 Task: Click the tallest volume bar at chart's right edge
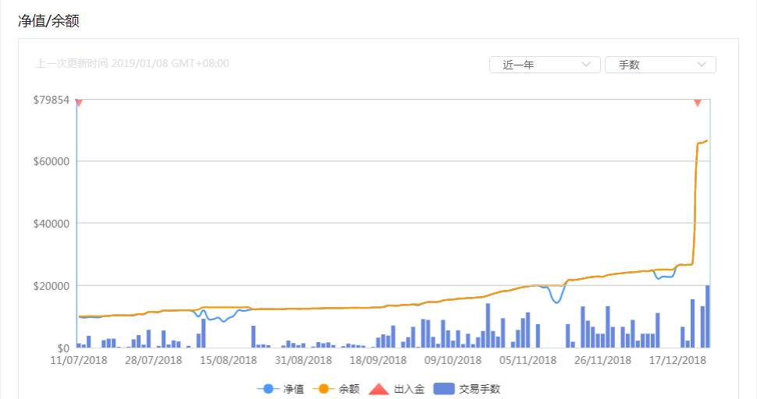pos(708,316)
